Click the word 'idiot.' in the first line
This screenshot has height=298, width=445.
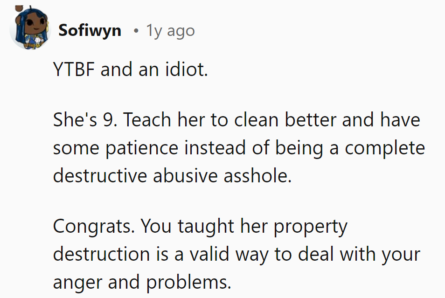[x=187, y=69]
